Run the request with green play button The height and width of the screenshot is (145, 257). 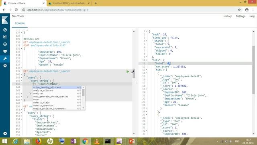(128, 72)
